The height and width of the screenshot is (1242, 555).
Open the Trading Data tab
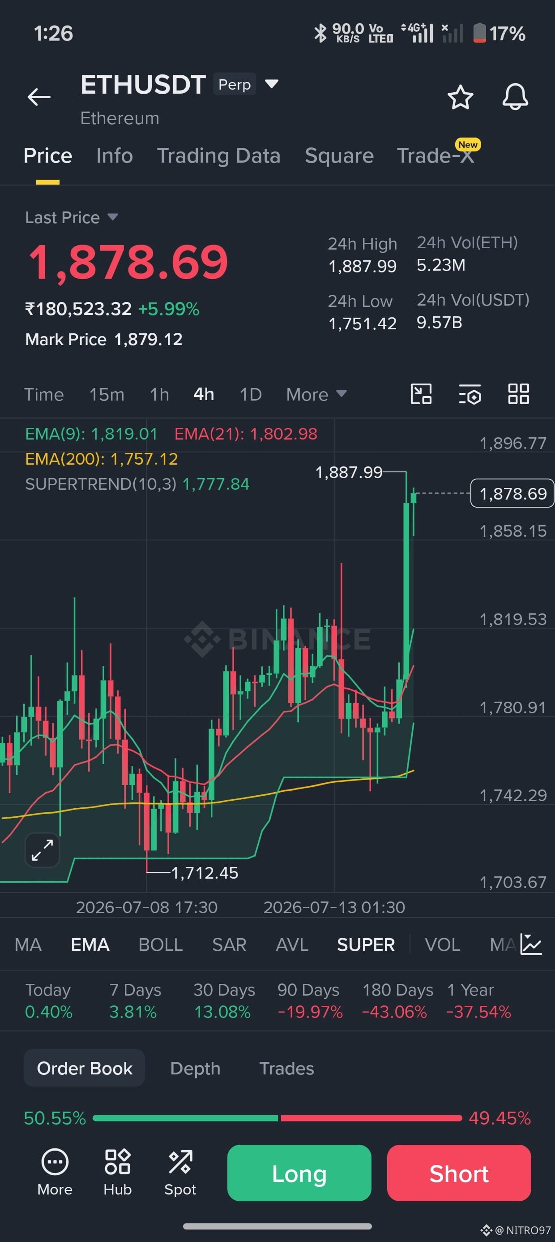point(219,156)
